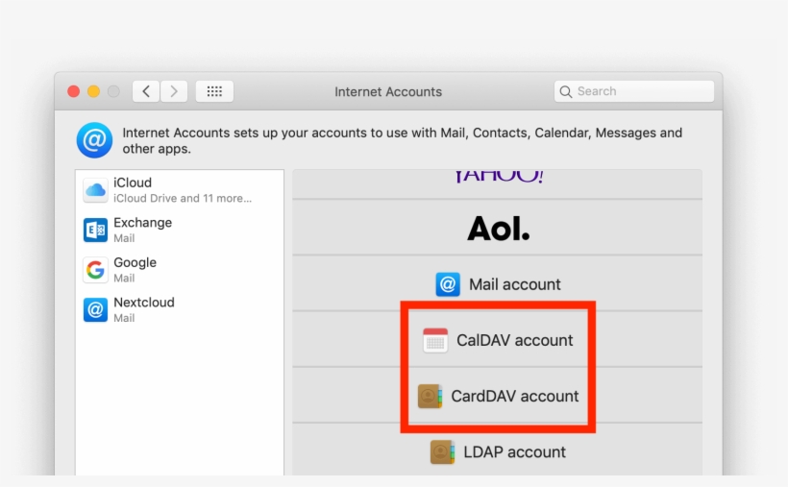The width and height of the screenshot is (788, 487).
Task: Select the iCloud cloud icon
Action: tap(95, 190)
